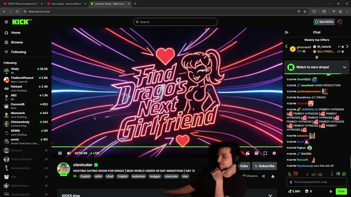View site information icon in address bar

tap(25, 11)
